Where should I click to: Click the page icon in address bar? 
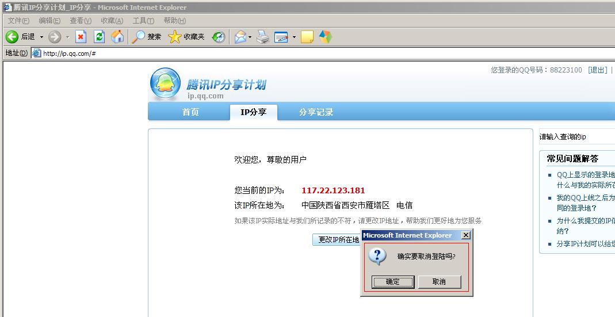(36, 54)
